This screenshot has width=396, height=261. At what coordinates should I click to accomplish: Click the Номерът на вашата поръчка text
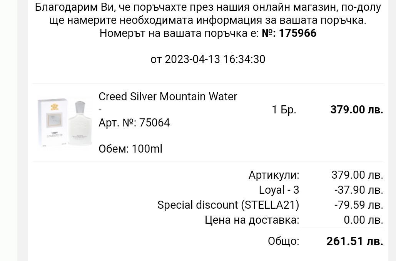click(x=179, y=33)
